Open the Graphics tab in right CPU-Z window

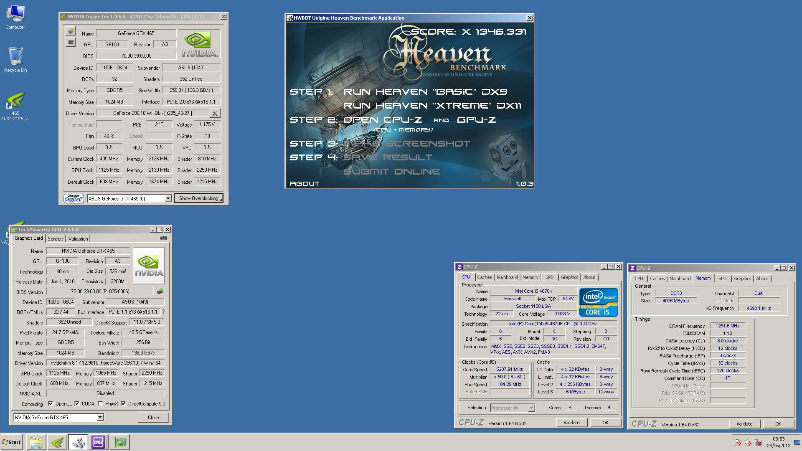click(743, 279)
